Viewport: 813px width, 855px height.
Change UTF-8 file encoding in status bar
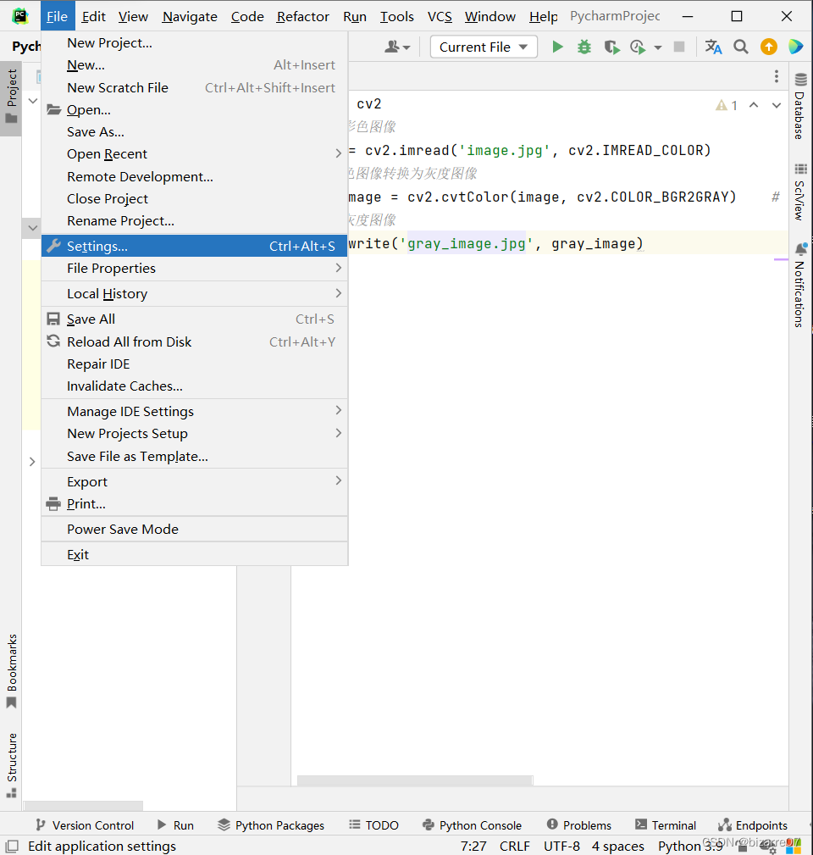click(561, 847)
